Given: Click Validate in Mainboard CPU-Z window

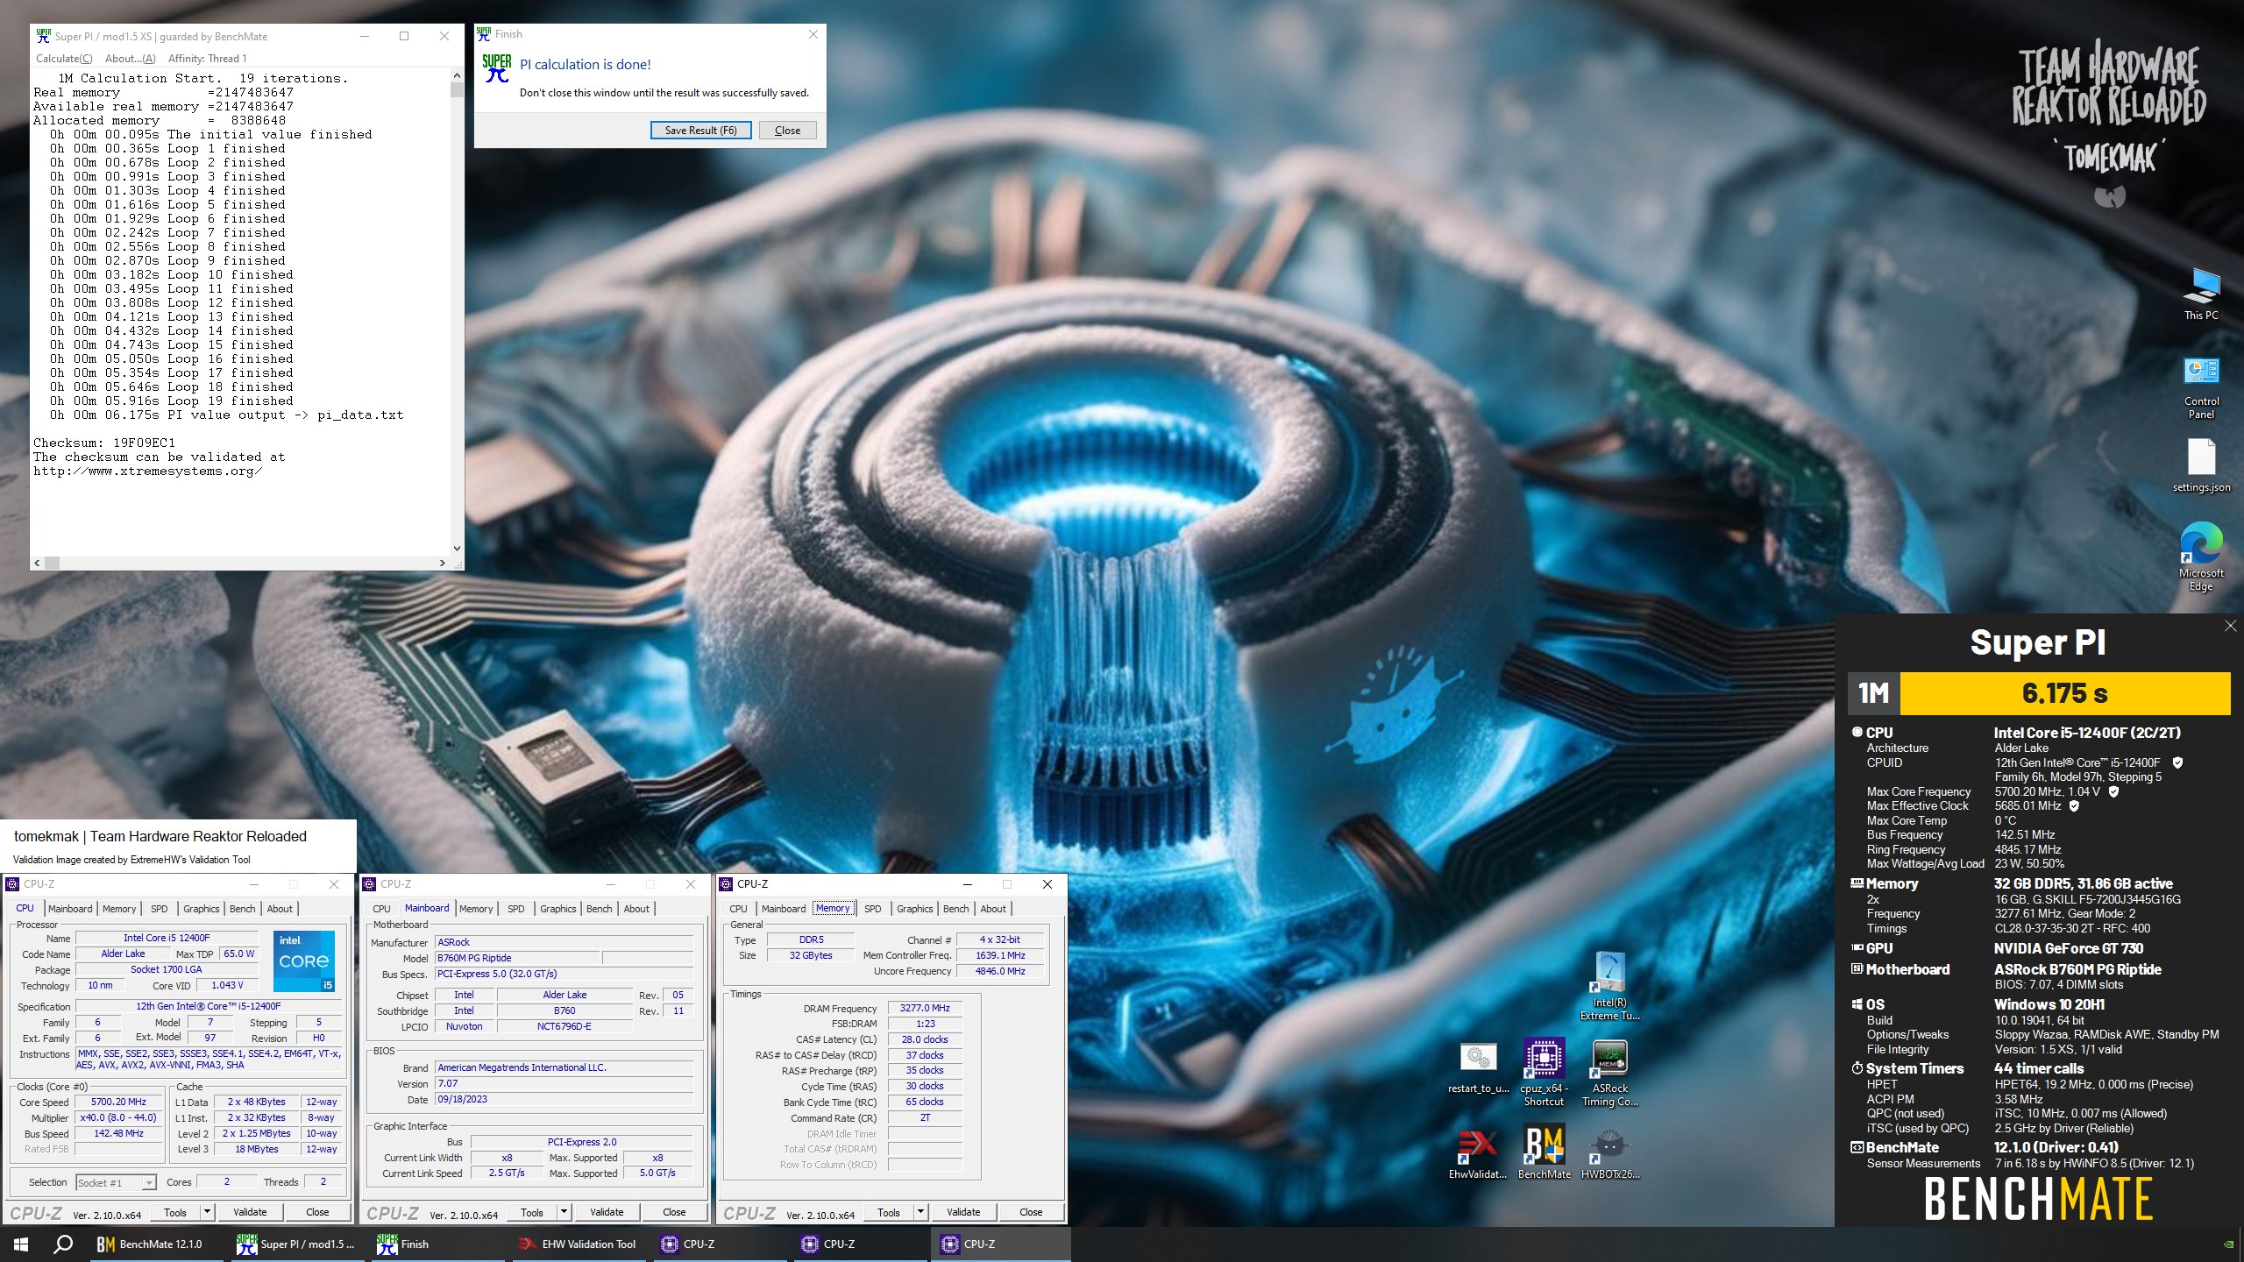Looking at the screenshot, I should 607,1212.
